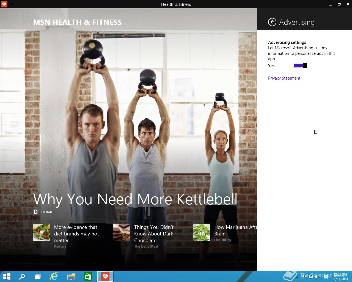This screenshot has width=352, height=282.
Task: Click the Health & Fitness taskbar button
Action: pos(105,276)
